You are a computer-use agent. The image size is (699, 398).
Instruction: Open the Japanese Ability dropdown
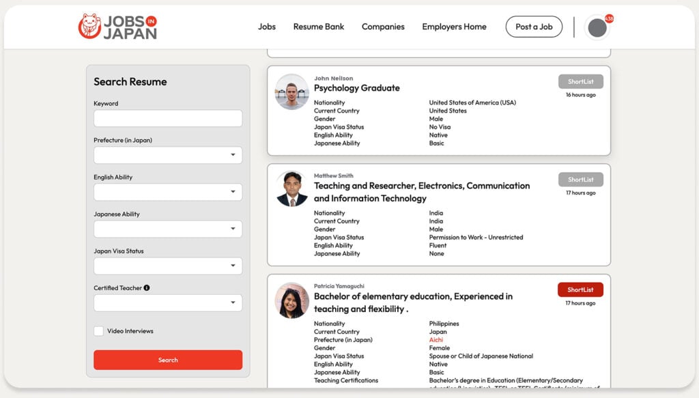click(x=168, y=229)
